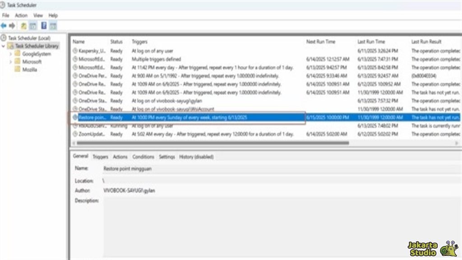Collapse the Task Scheduler Library node
The width and height of the screenshot is (462, 260).
click(4, 46)
